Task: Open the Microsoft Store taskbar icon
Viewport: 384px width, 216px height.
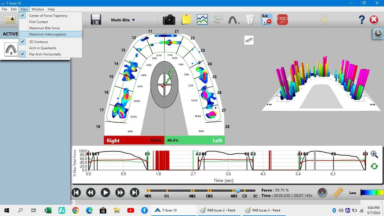Action: 103,210
